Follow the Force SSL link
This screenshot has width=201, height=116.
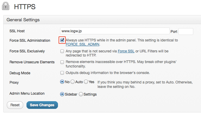(126, 51)
